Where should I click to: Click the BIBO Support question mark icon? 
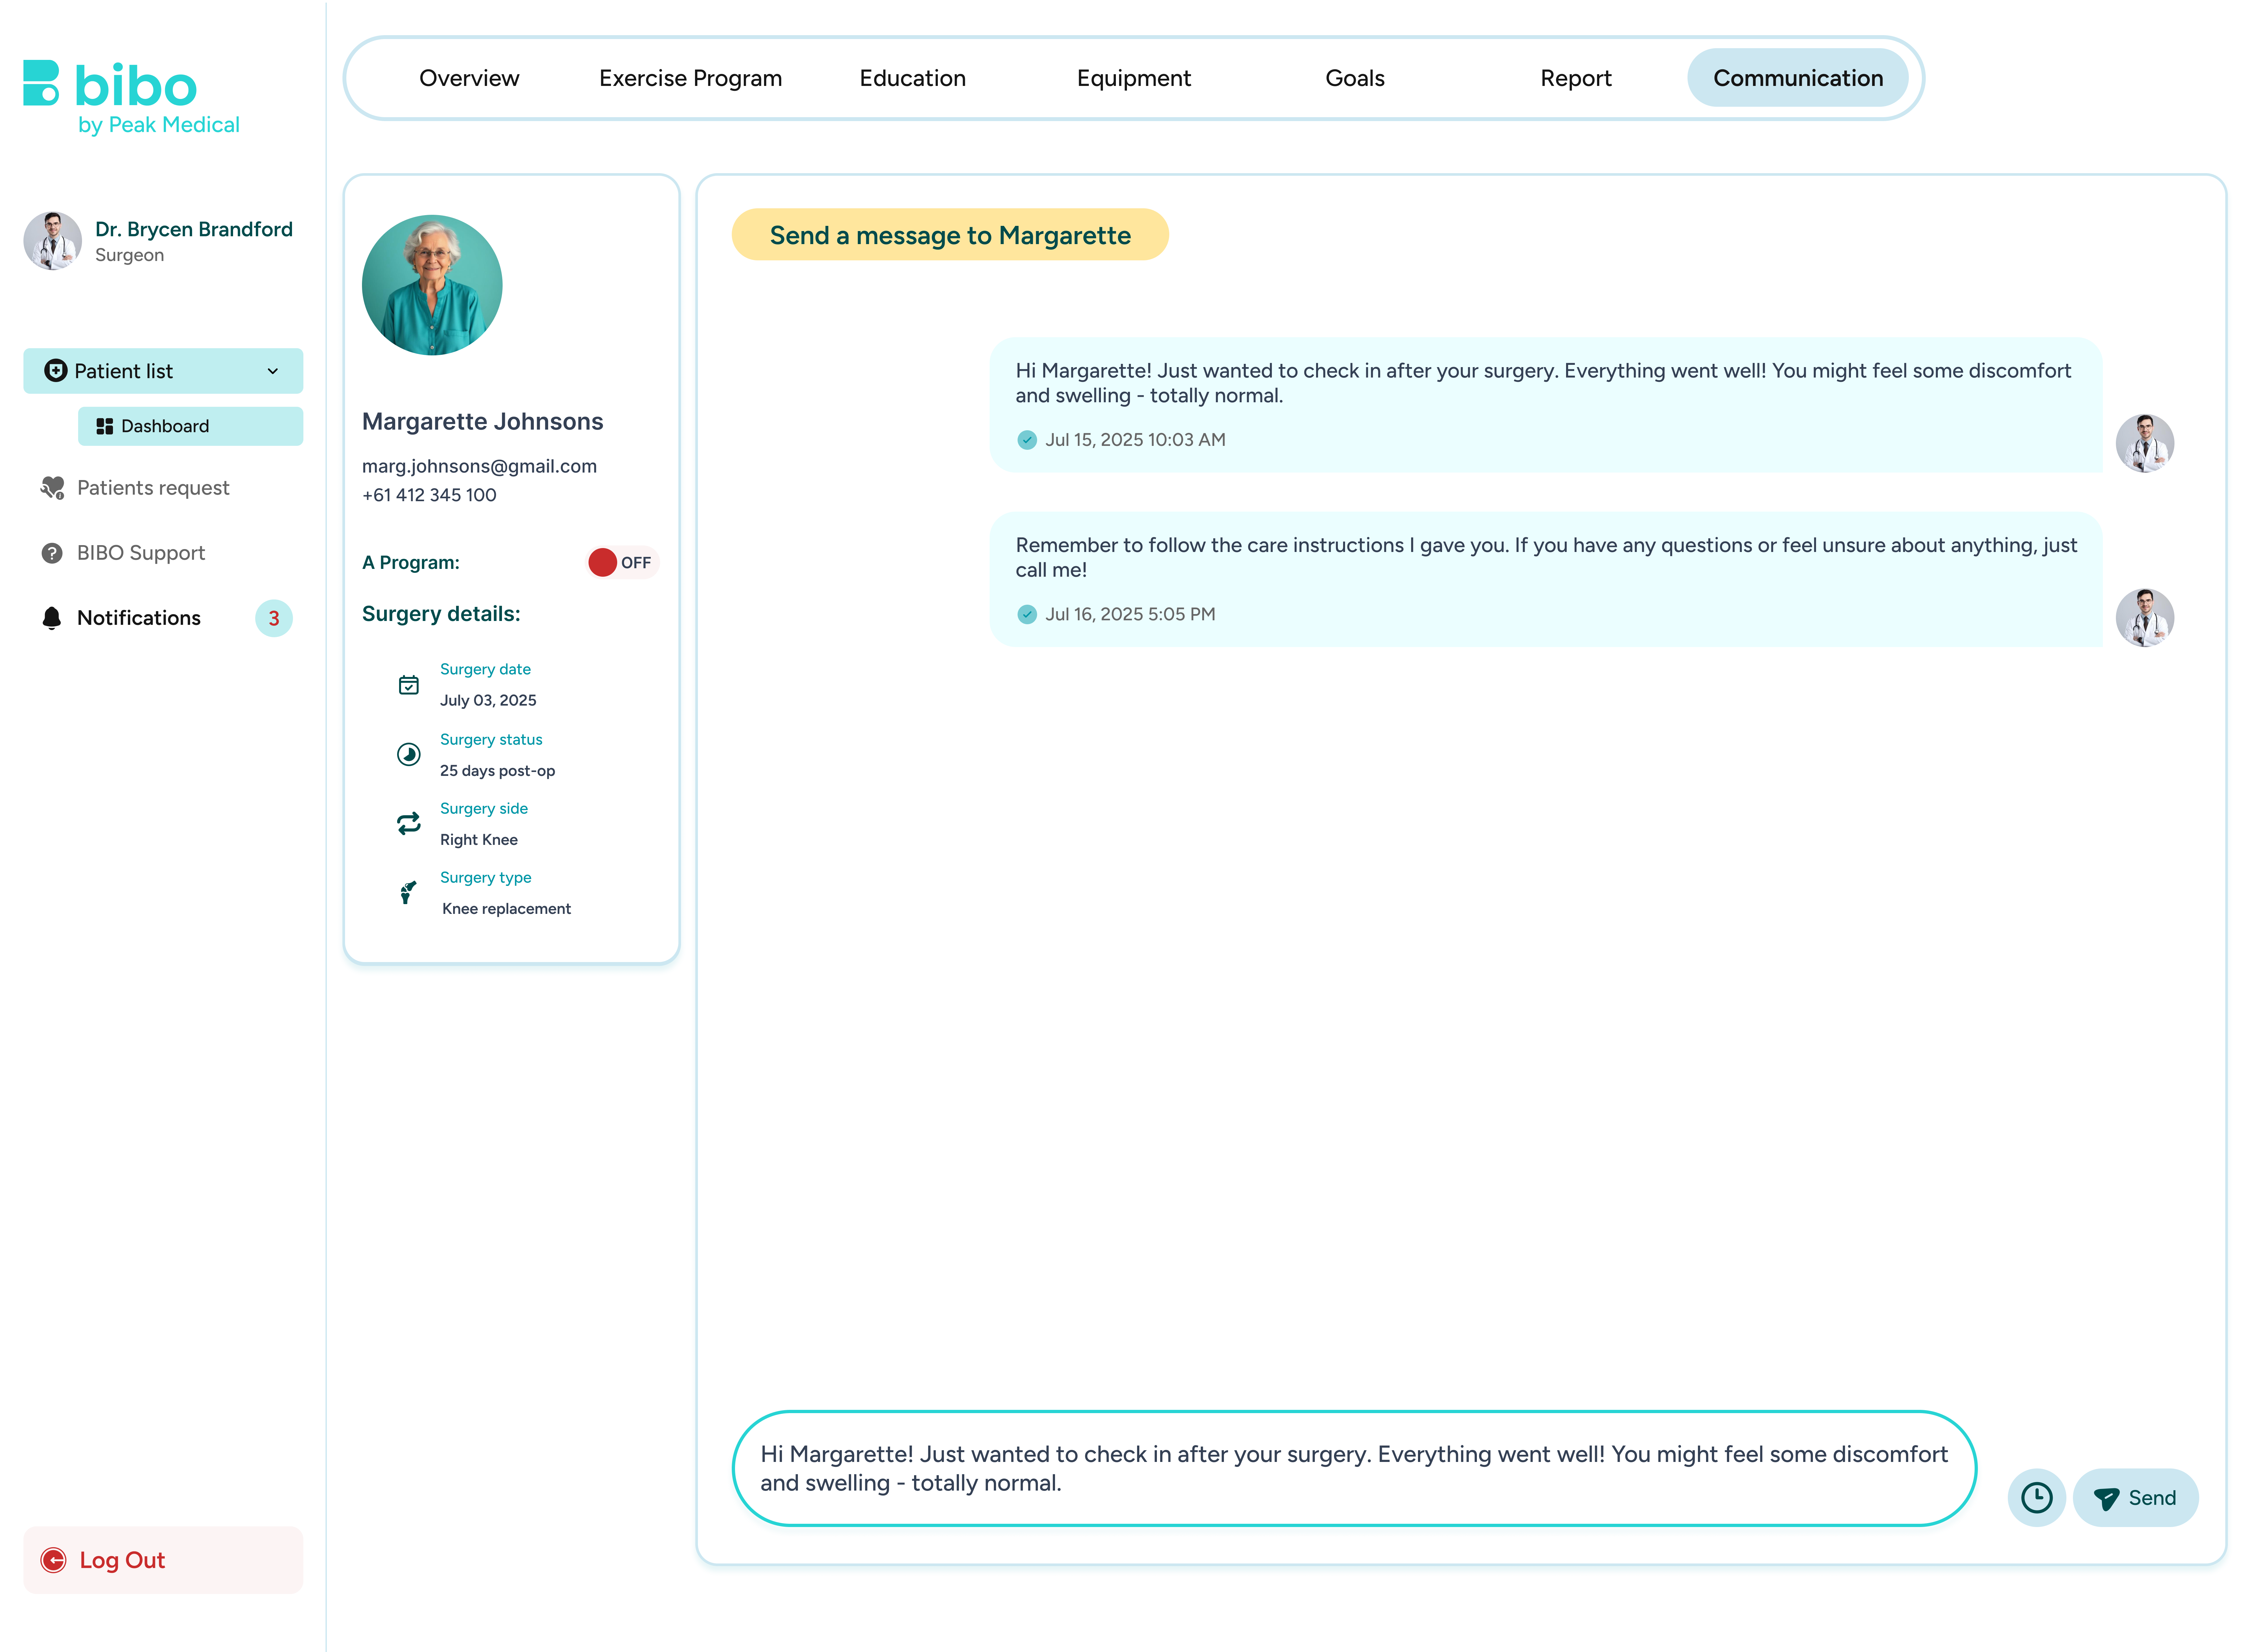coord(52,553)
